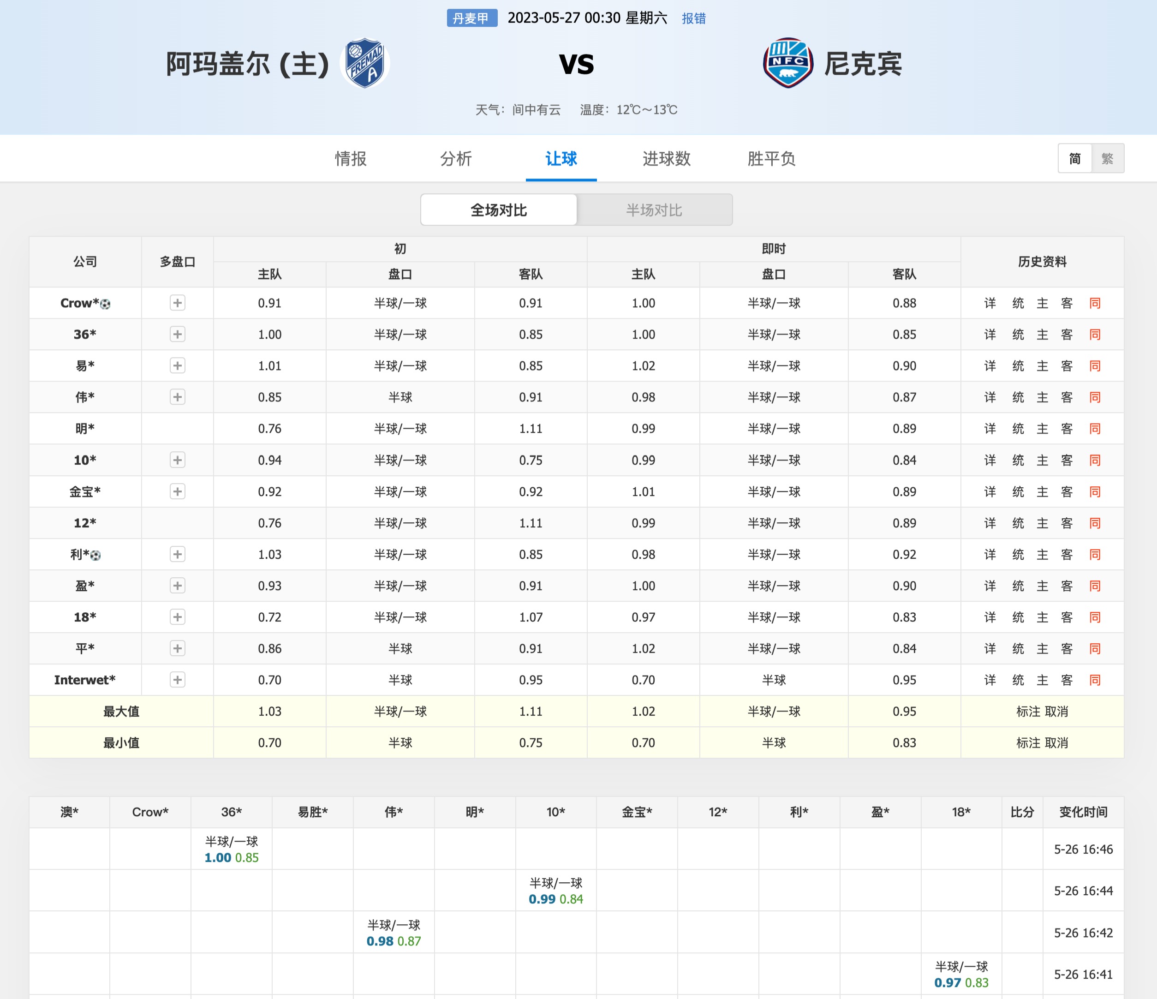This screenshot has height=999, width=1157.
Task: Click the Fremad Amager team logo
Action: coord(364,63)
